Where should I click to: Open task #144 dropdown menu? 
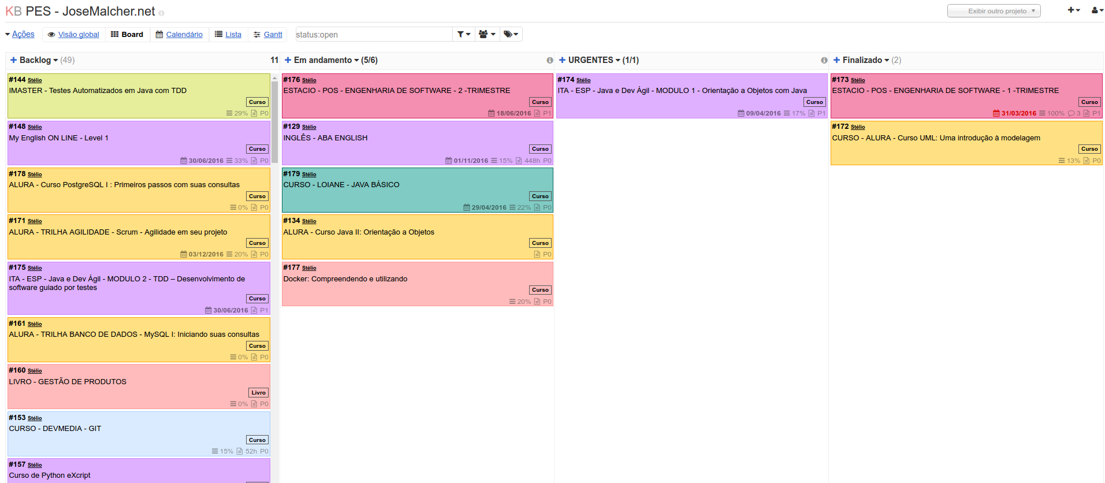tap(17, 80)
